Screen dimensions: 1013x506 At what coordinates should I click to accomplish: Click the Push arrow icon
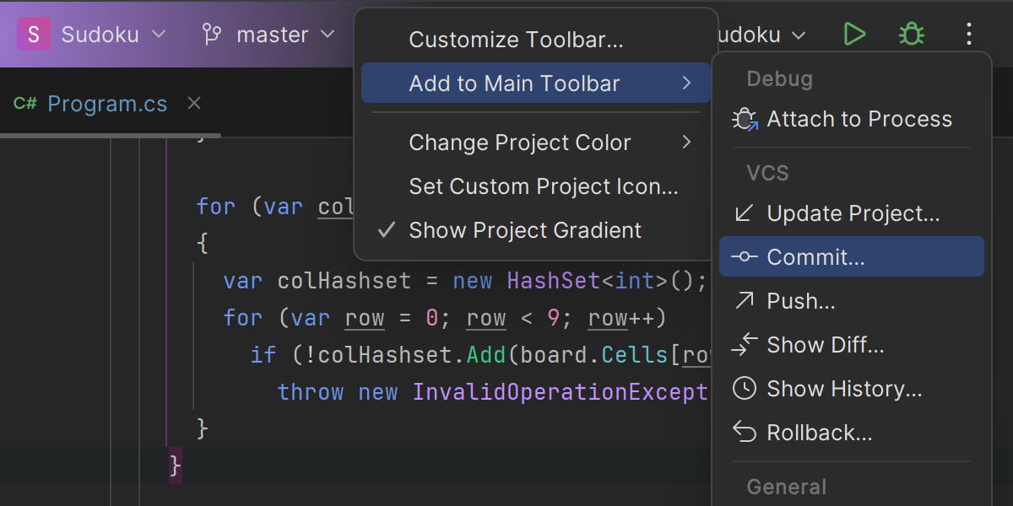click(744, 301)
